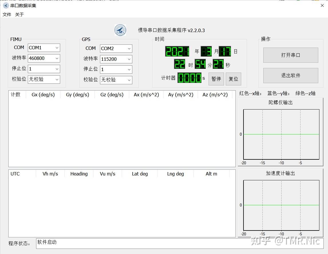
Task: Click the 计时器 0000 LED counter
Action: pyautogui.click(x=190, y=78)
